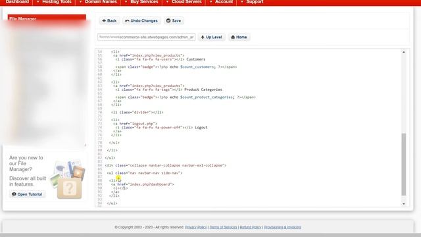Click the 'fa-power-off' icon class line
The image size is (421, 237).
click(x=161, y=128)
